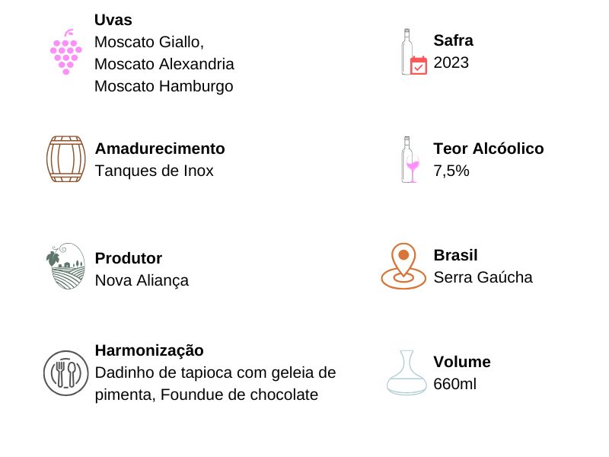The height and width of the screenshot is (457, 609).
Task: Click the 660ml volume value
Action: pos(454,384)
